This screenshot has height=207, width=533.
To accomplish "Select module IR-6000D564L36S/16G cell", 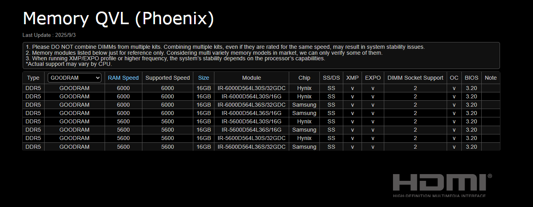I will pyautogui.click(x=251, y=113).
